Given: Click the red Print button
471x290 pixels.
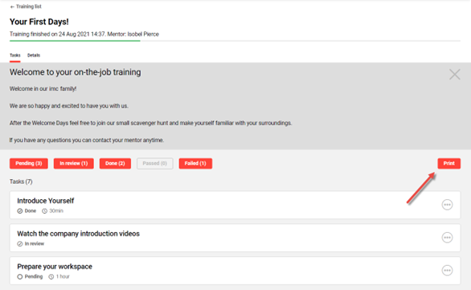Looking at the screenshot, I should [448, 163].
